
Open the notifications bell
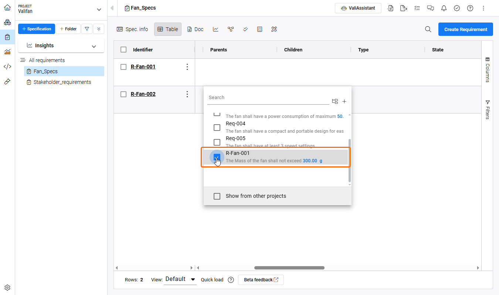pyautogui.click(x=444, y=8)
